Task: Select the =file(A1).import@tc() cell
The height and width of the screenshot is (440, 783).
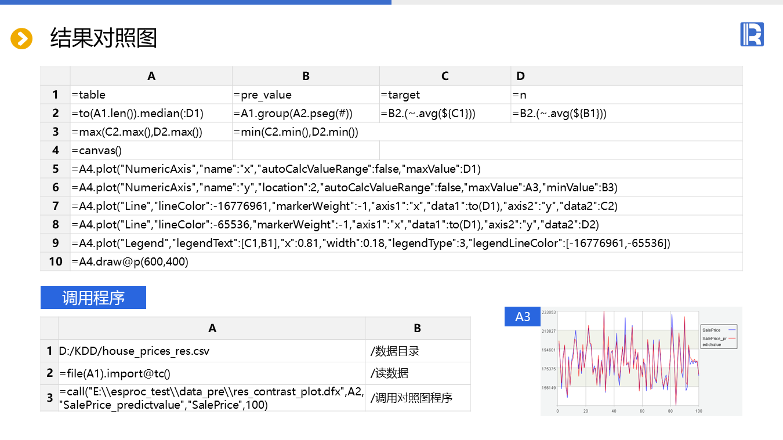Action: pos(212,373)
